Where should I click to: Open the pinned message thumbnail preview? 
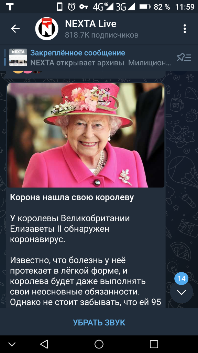point(18,57)
